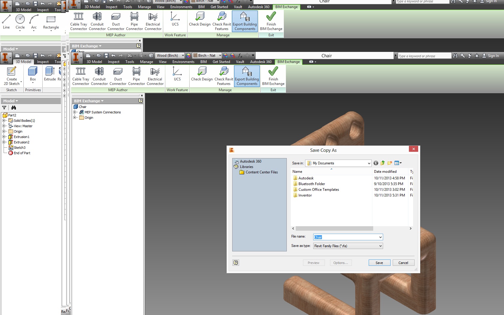This screenshot has width=504, height=315.
Task: Open the Save in location dropdown
Action: click(x=369, y=163)
